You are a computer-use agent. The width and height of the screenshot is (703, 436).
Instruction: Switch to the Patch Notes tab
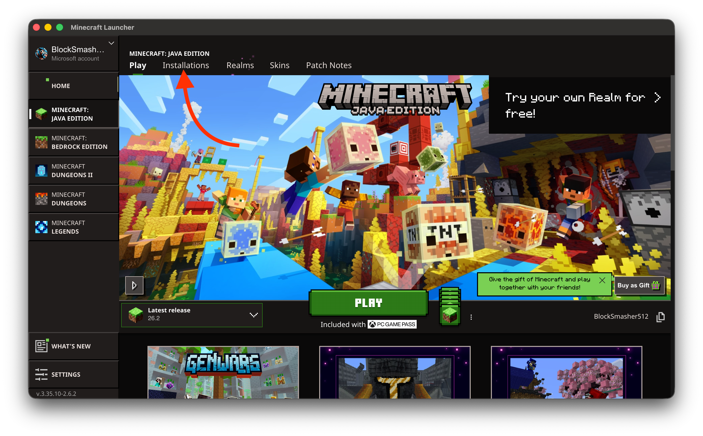pyautogui.click(x=329, y=65)
